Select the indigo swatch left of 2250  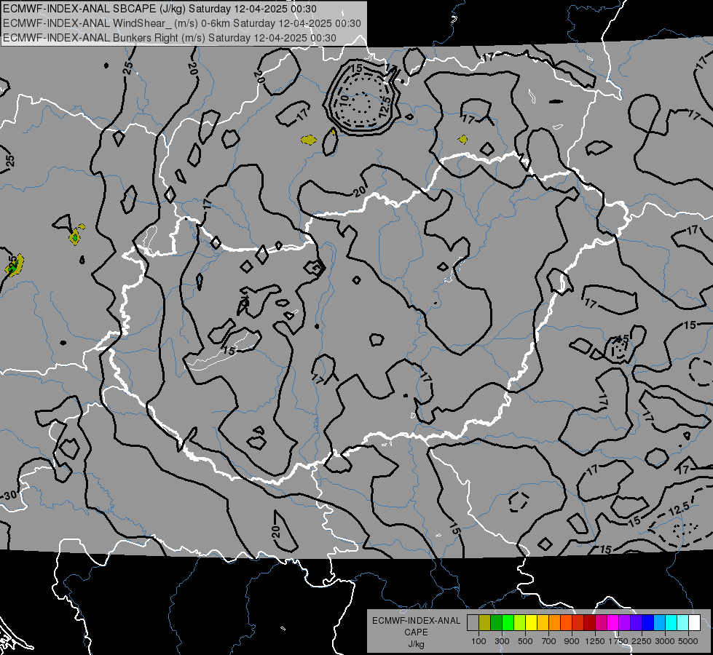tap(636, 622)
